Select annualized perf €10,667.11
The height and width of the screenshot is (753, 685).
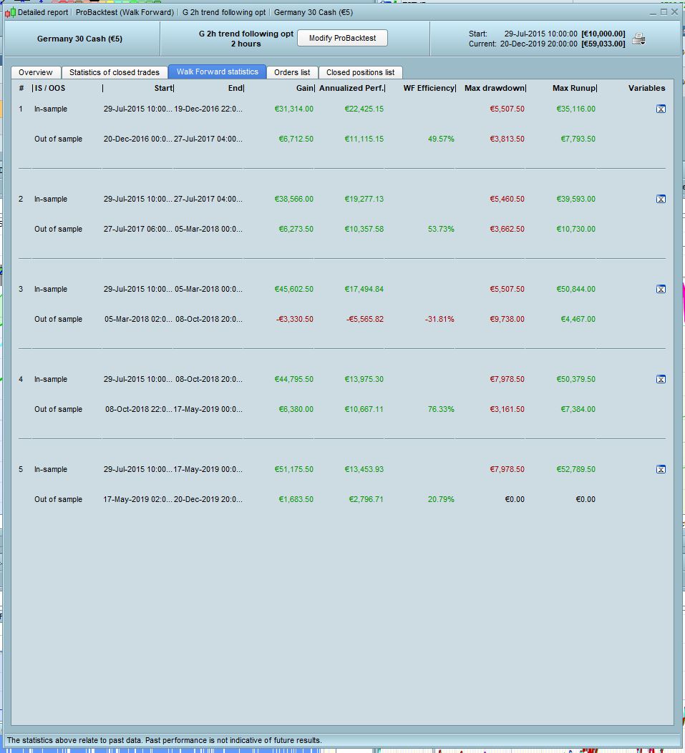tap(364, 409)
